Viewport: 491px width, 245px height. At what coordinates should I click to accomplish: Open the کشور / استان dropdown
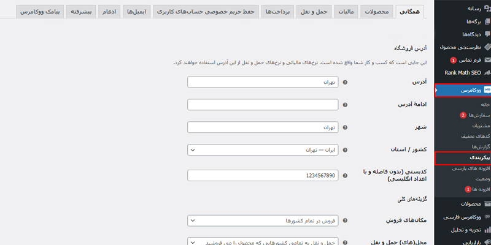(263, 149)
